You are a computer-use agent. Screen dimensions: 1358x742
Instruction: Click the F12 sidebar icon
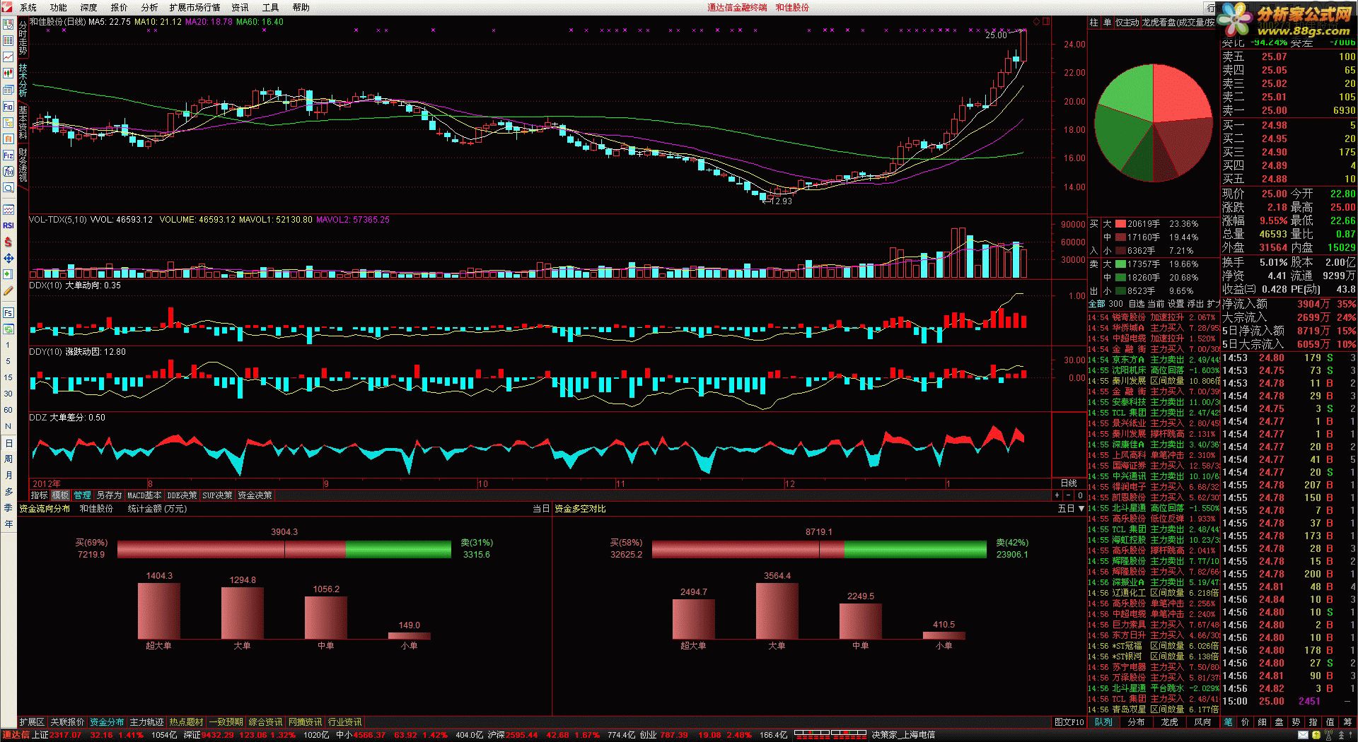[x=8, y=155]
